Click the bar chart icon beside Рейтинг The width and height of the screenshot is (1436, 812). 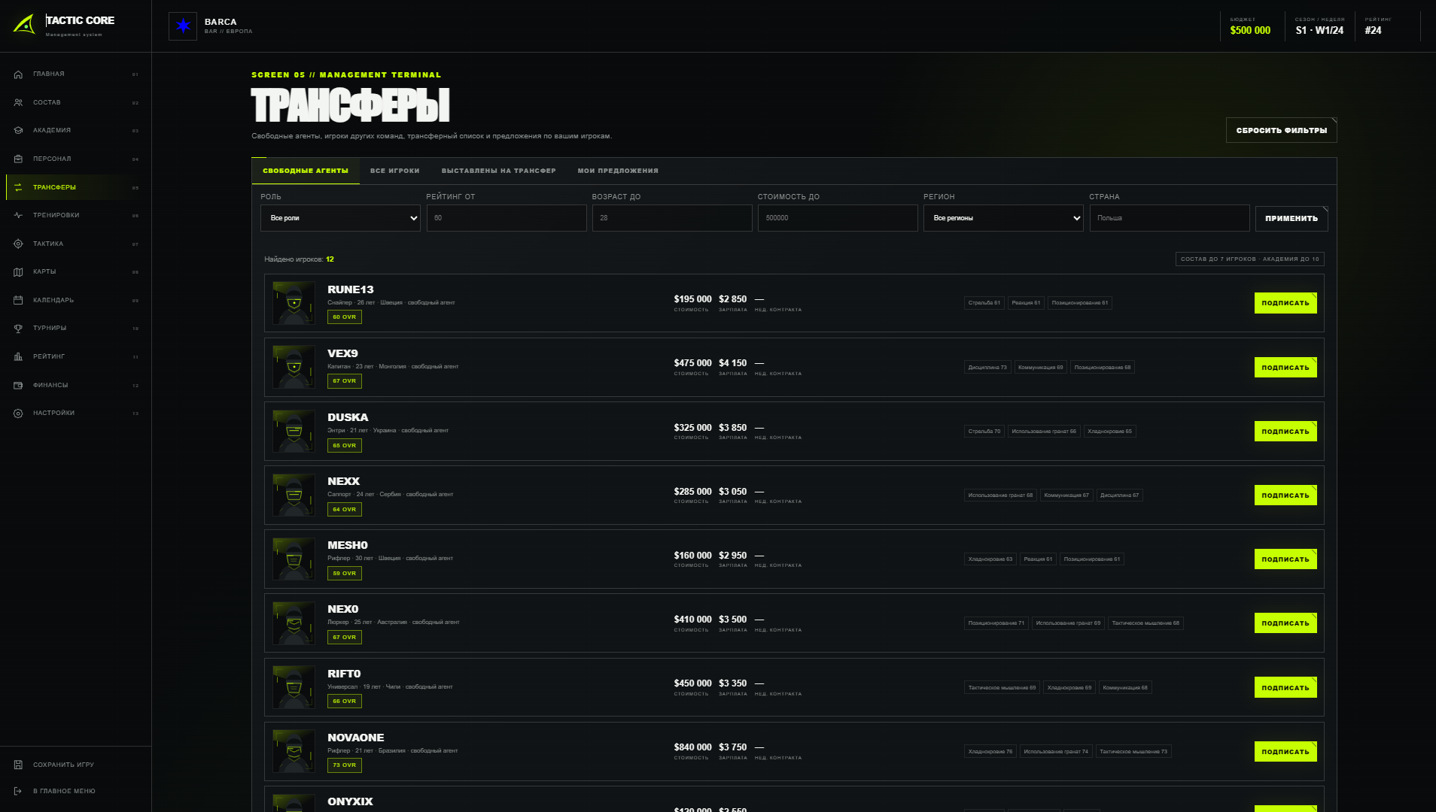click(x=18, y=356)
